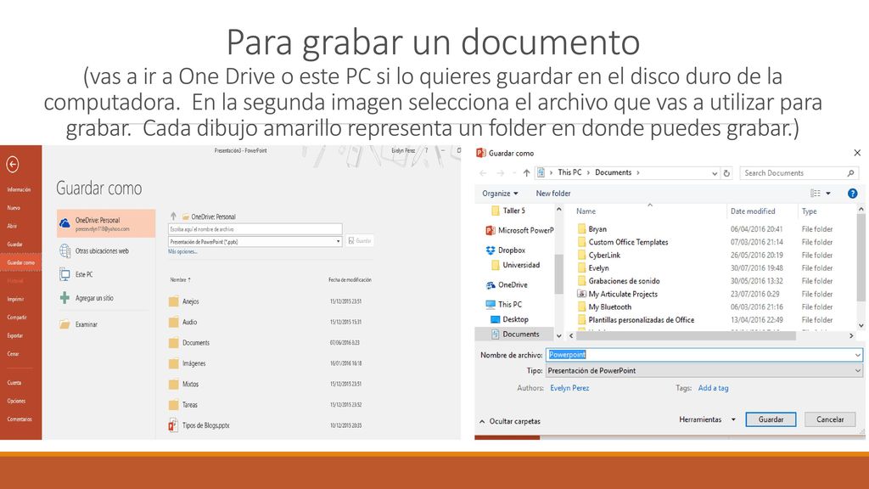The image size is (869, 489).
Task: Choose Otras ubicaciones web globe option
Action: pos(95,251)
